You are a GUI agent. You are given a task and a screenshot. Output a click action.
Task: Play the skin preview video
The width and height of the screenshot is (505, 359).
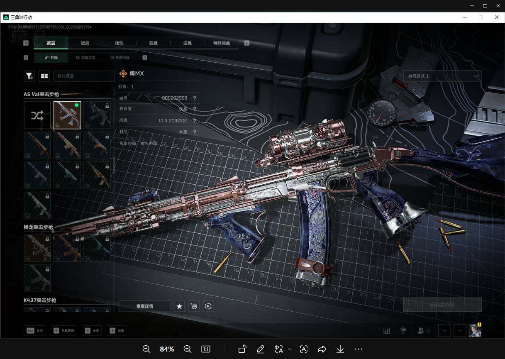tap(208, 306)
